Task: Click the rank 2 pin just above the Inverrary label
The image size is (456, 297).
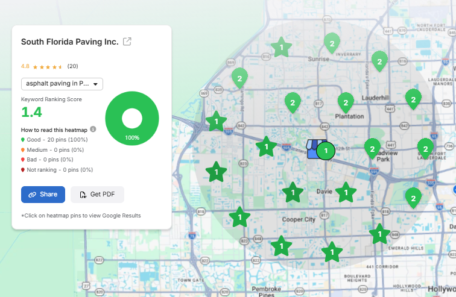Action: click(x=332, y=43)
